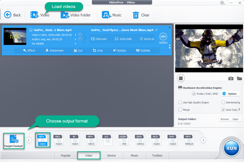The image size is (244, 162).
Task: Select WEBM VP8 output format
Action: [124, 140]
